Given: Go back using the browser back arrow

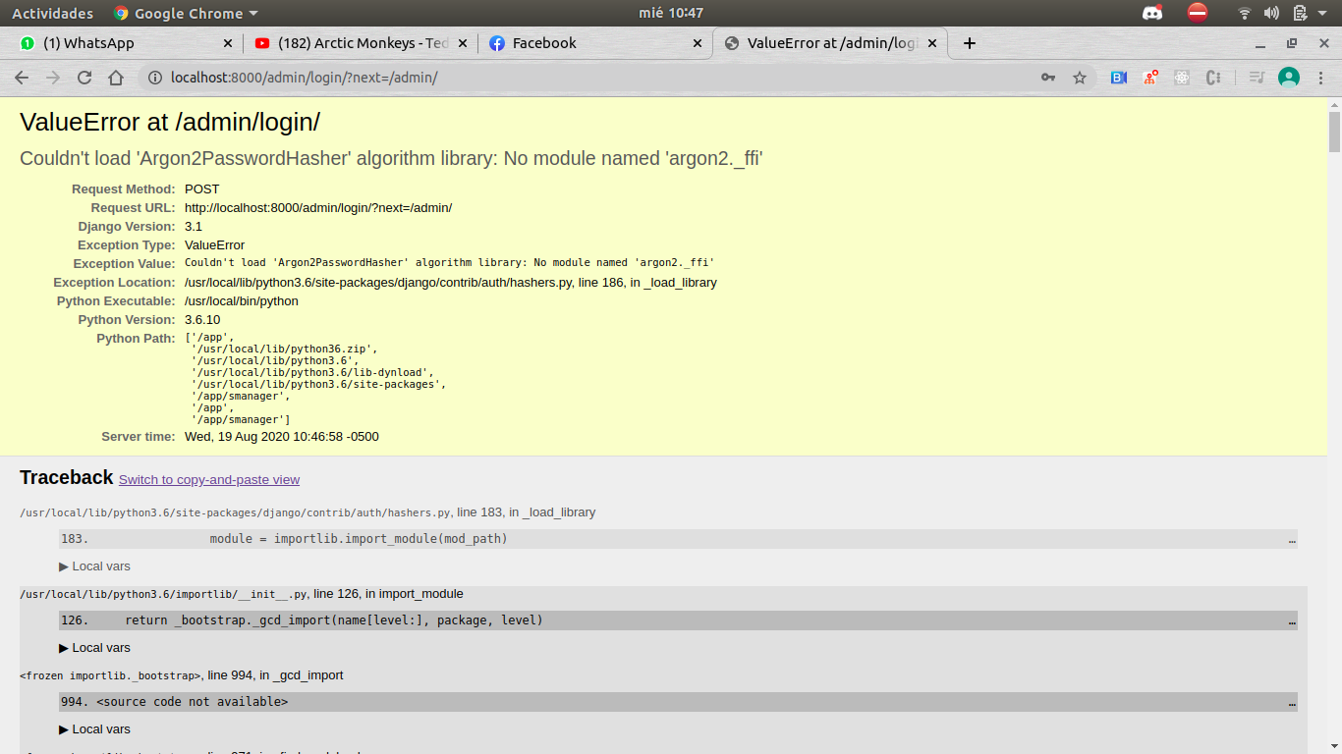Looking at the screenshot, I should click(22, 78).
